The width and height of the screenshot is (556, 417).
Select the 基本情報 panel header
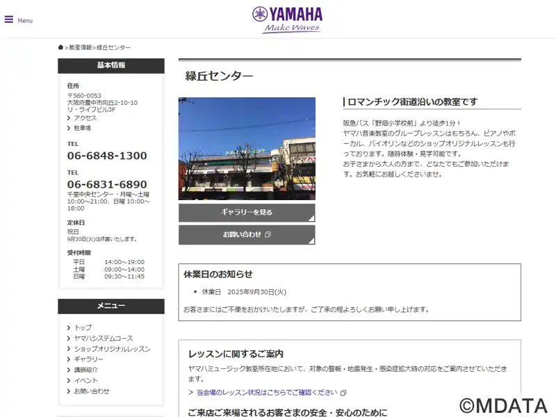[x=111, y=65]
